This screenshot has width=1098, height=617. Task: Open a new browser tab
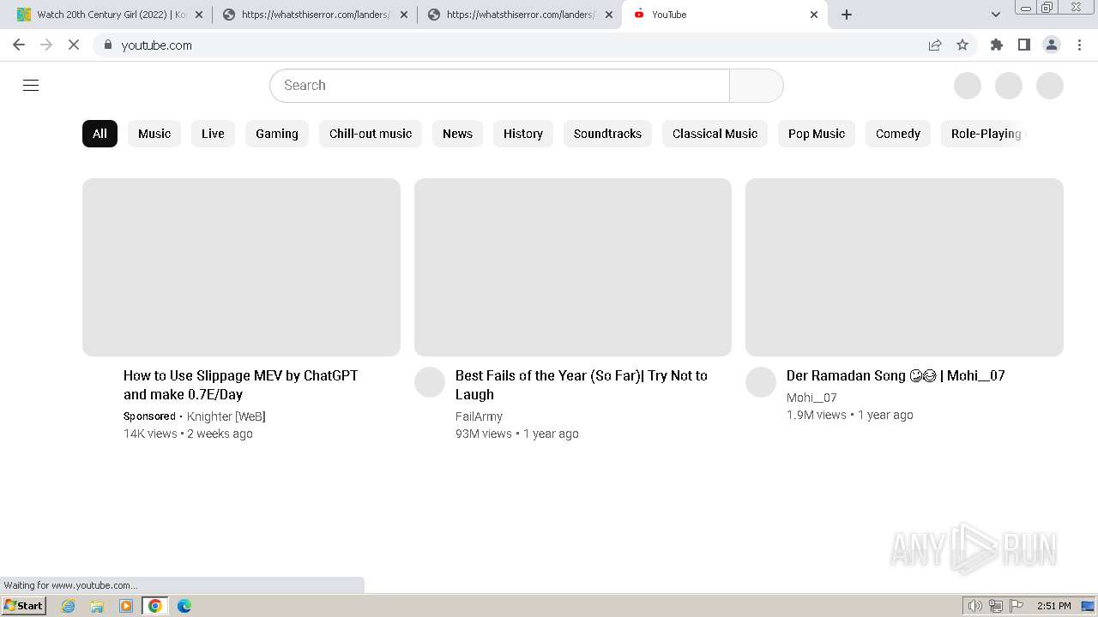click(847, 15)
